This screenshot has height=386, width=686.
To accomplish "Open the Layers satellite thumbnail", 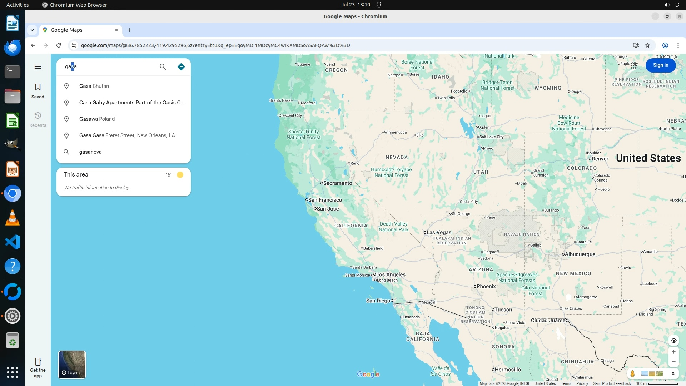I will pos(72,365).
